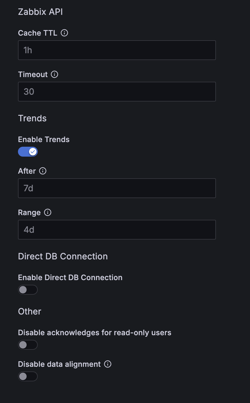The image size is (250, 403).
Task: Click the Other section heading
Action: 30,311
